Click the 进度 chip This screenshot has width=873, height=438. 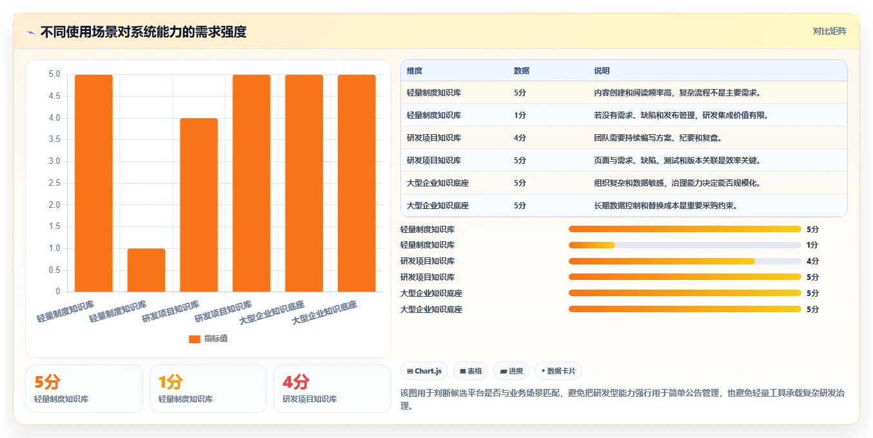pyautogui.click(x=511, y=371)
